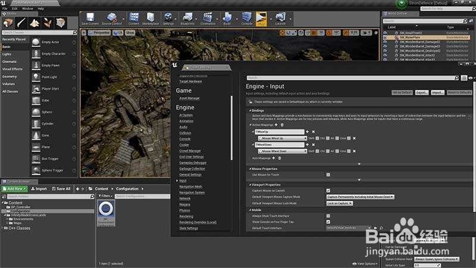Open Source Control toolbar button
Image resolution: width=476 pixels, height=268 pixels.
[111, 19]
